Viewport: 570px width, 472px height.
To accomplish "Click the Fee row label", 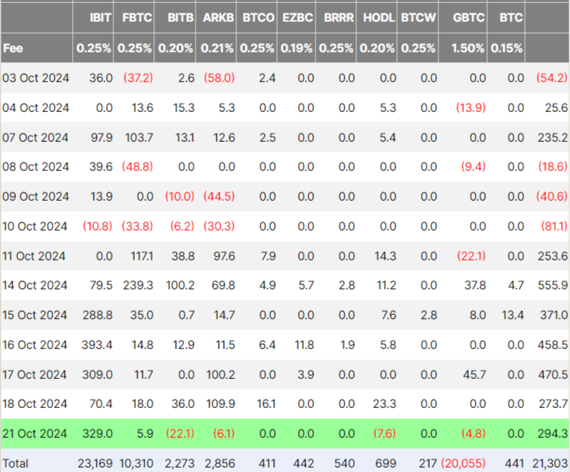I will pos(13,48).
